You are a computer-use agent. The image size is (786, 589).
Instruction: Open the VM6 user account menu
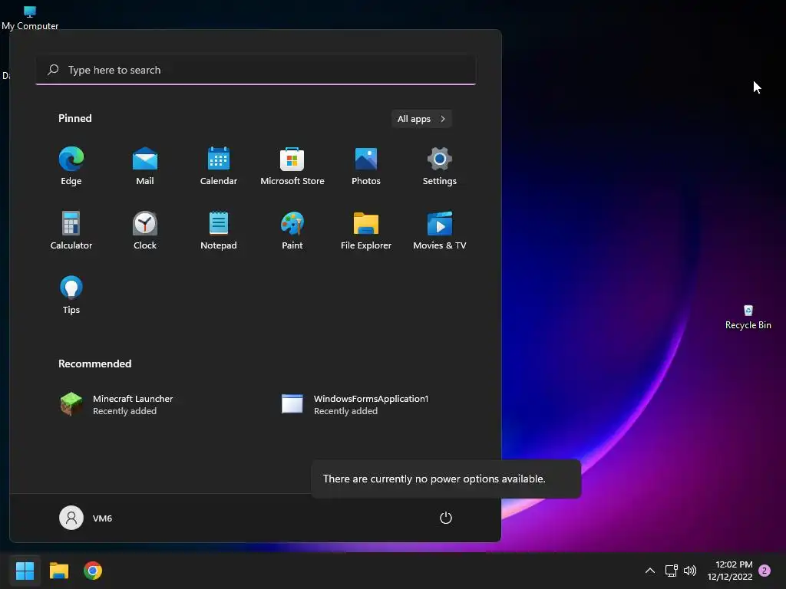tap(86, 518)
